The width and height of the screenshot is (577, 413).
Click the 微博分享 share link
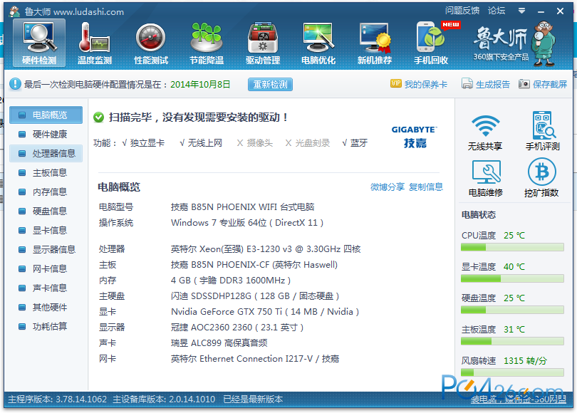[387, 187]
